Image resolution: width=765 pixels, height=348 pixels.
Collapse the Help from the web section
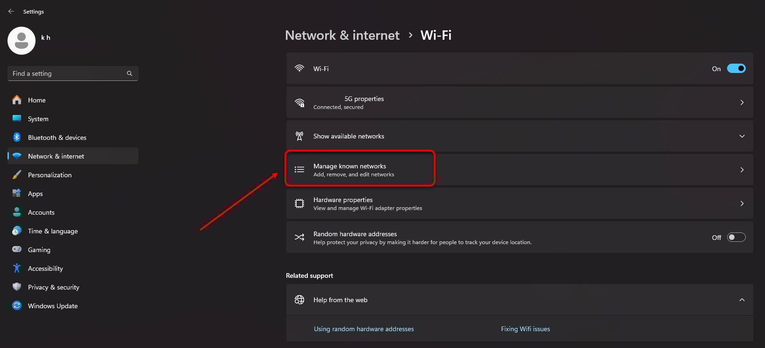coord(742,300)
